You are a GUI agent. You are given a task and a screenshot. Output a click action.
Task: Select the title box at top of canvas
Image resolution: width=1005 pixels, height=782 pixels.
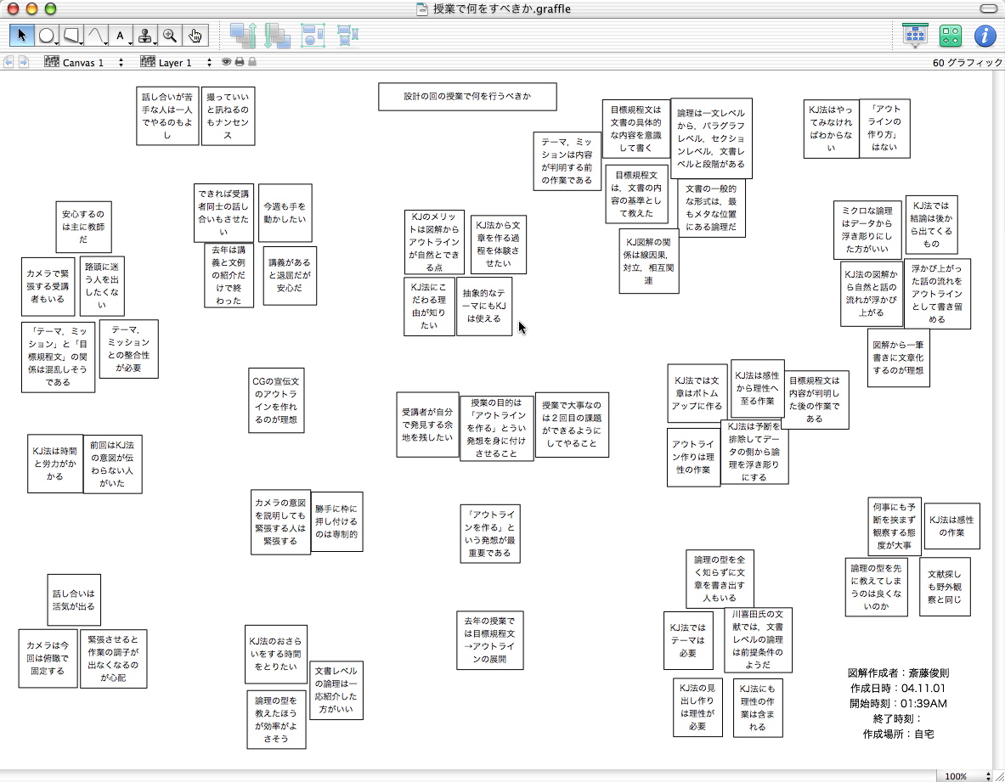click(x=467, y=97)
